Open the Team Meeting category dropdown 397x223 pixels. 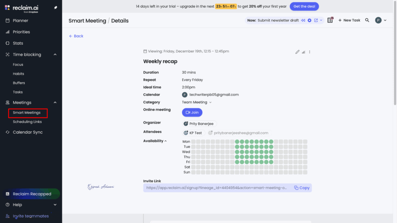197,102
